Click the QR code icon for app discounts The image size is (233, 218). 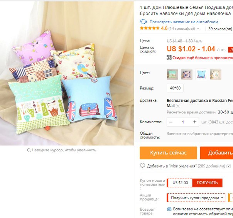point(169,57)
